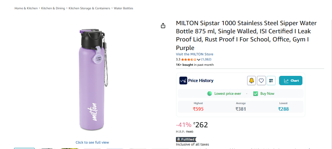Click the Buy Now green checkbox
The image size is (332, 149).
coord(256,94)
